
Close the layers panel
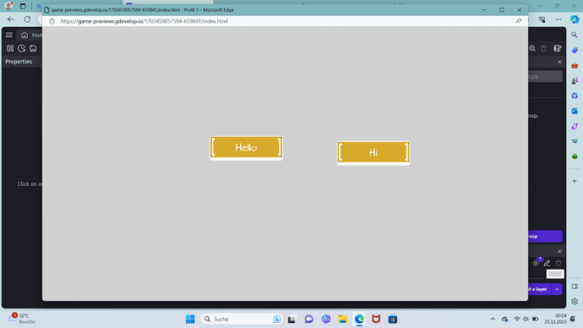[559, 251]
